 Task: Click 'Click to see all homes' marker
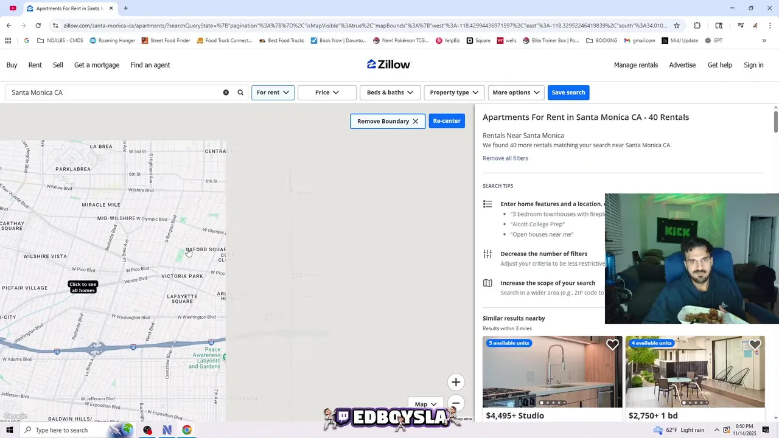[x=83, y=287]
